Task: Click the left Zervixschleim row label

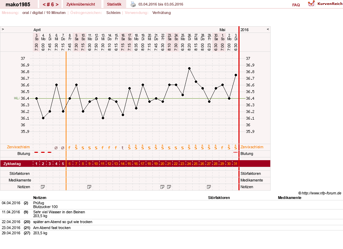Action: click(x=18, y=147)
